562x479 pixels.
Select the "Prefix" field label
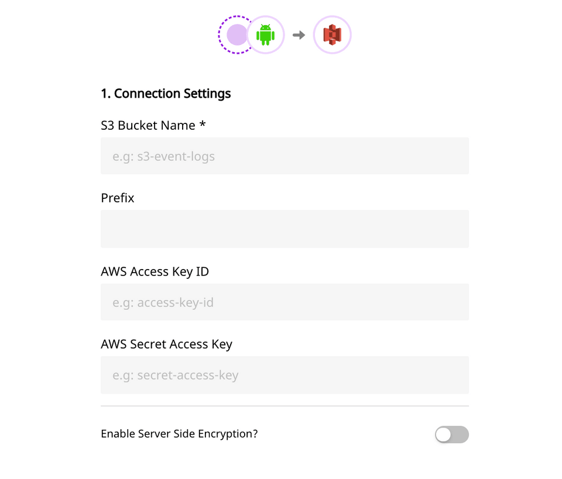click(118, 198)
